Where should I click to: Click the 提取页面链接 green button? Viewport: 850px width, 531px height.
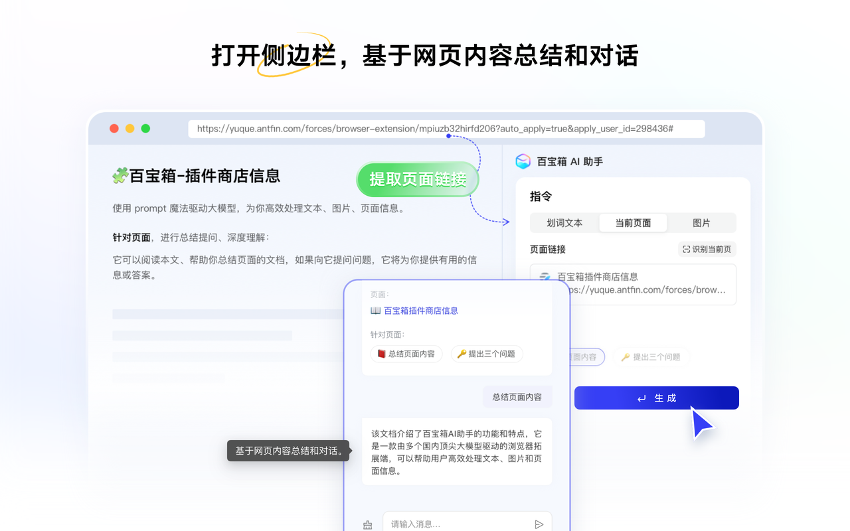pos(417,179)
